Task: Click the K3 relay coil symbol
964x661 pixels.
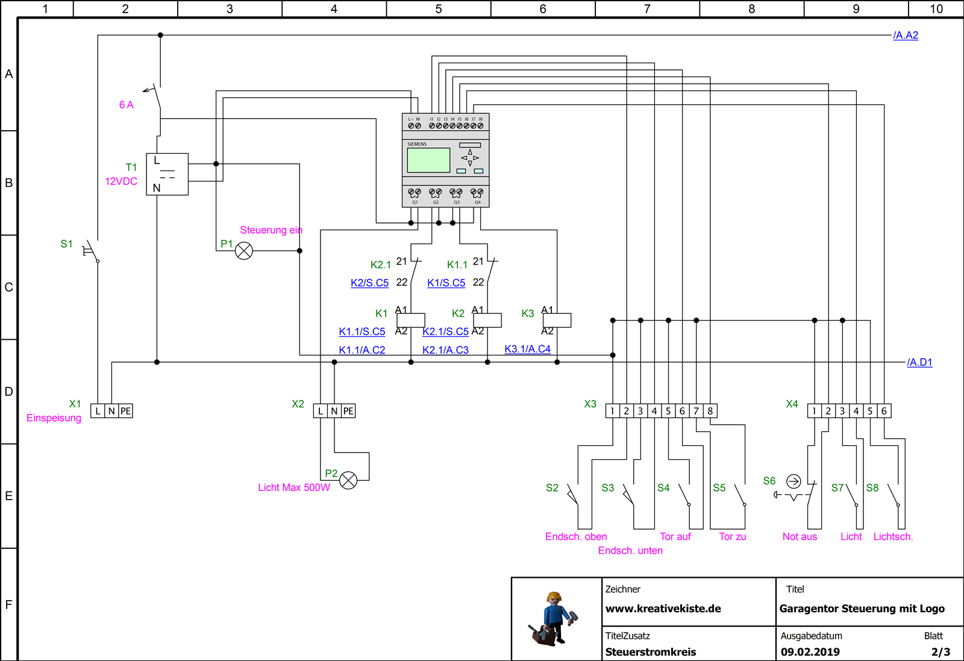Action: pos(557,319)
